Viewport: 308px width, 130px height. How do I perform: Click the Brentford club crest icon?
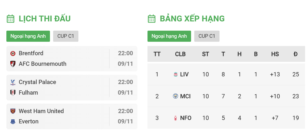point(13,53)
